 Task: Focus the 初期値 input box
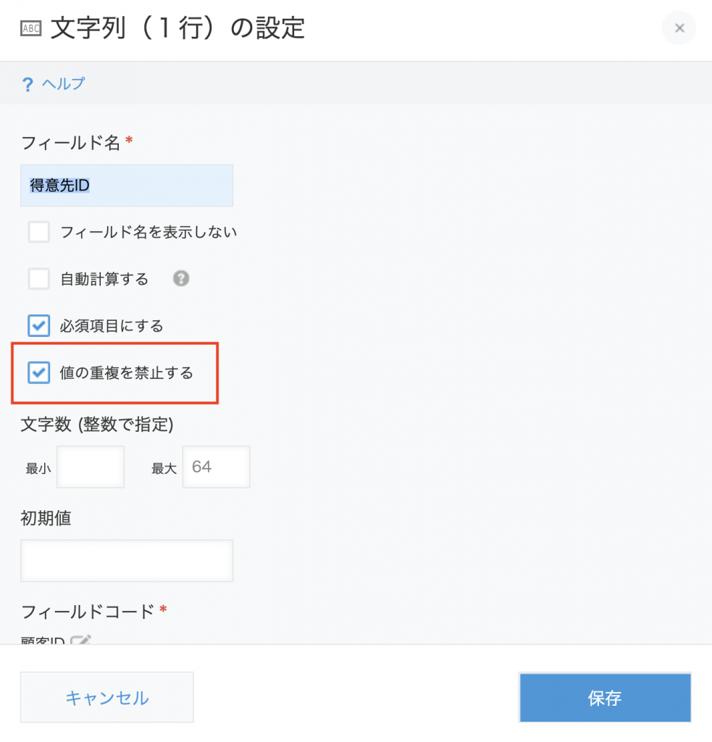point(127,561)
